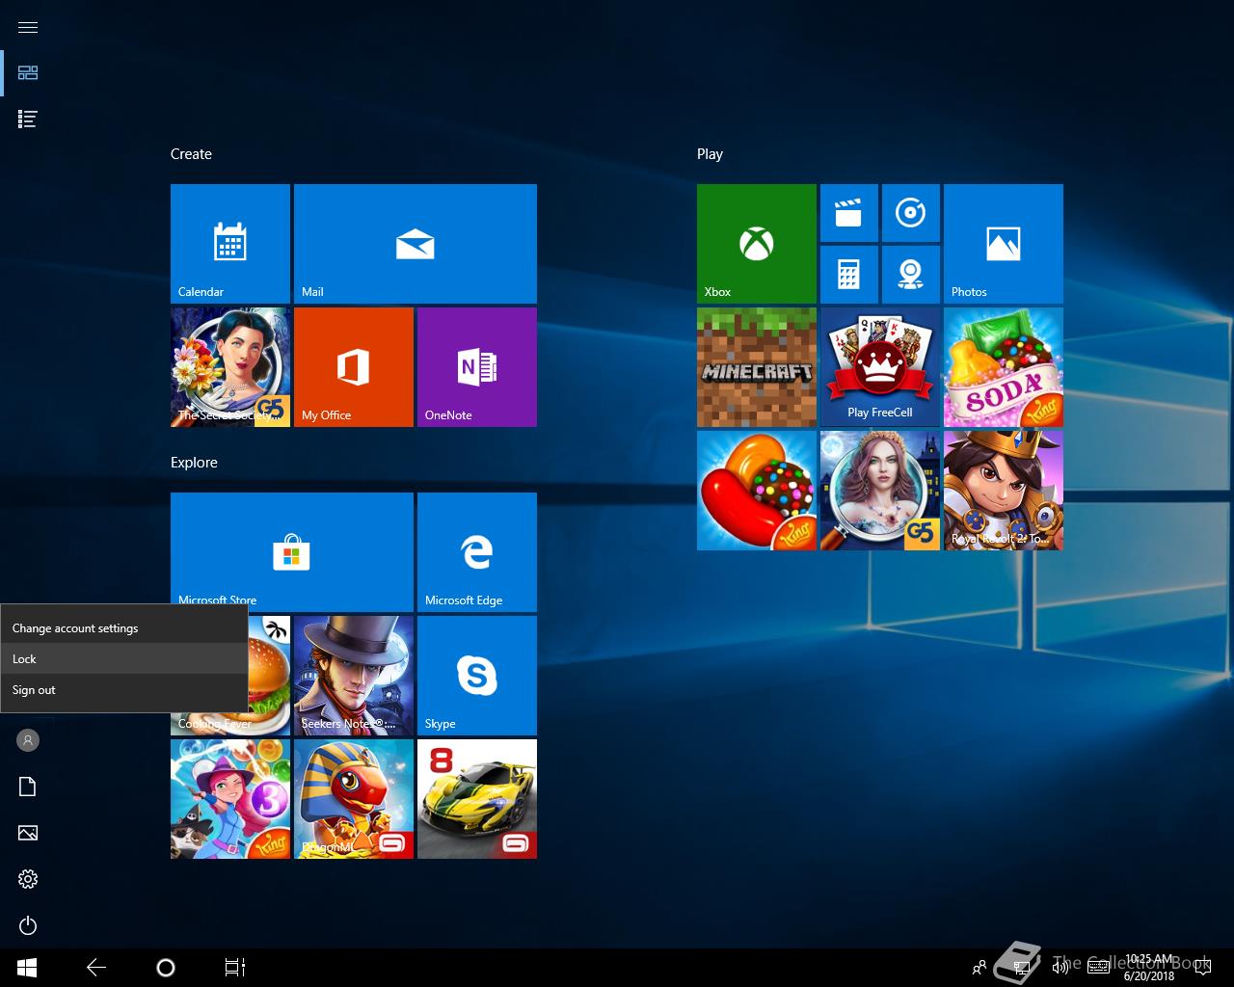
Task: Open the Action Center notifications icon
Action: [1203, 968]
